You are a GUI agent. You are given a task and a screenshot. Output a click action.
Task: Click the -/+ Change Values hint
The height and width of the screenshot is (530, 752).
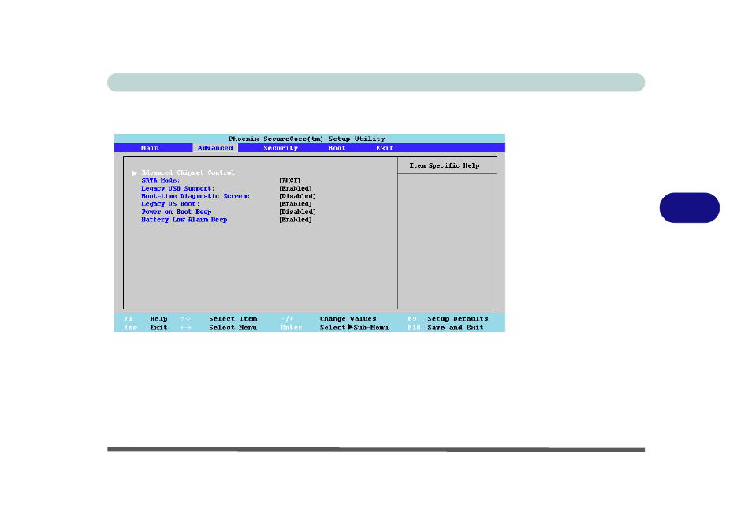329,319
